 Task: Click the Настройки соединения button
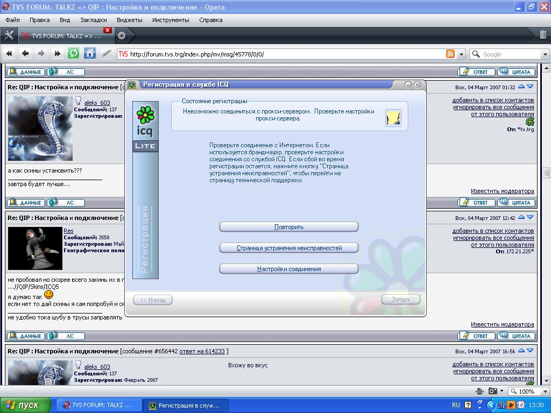click(289, 269)
